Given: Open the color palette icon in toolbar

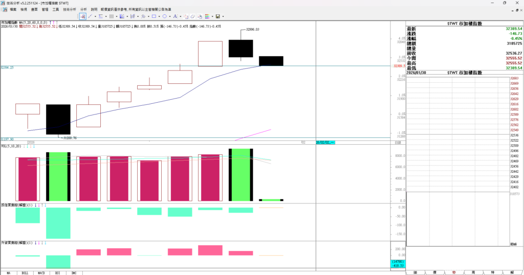Looking at the screenshot, I should click(x=207, y=16).
